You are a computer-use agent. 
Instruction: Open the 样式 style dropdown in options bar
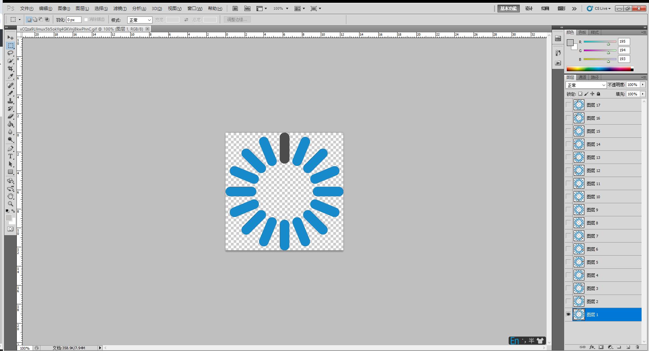tap(140, 20)
